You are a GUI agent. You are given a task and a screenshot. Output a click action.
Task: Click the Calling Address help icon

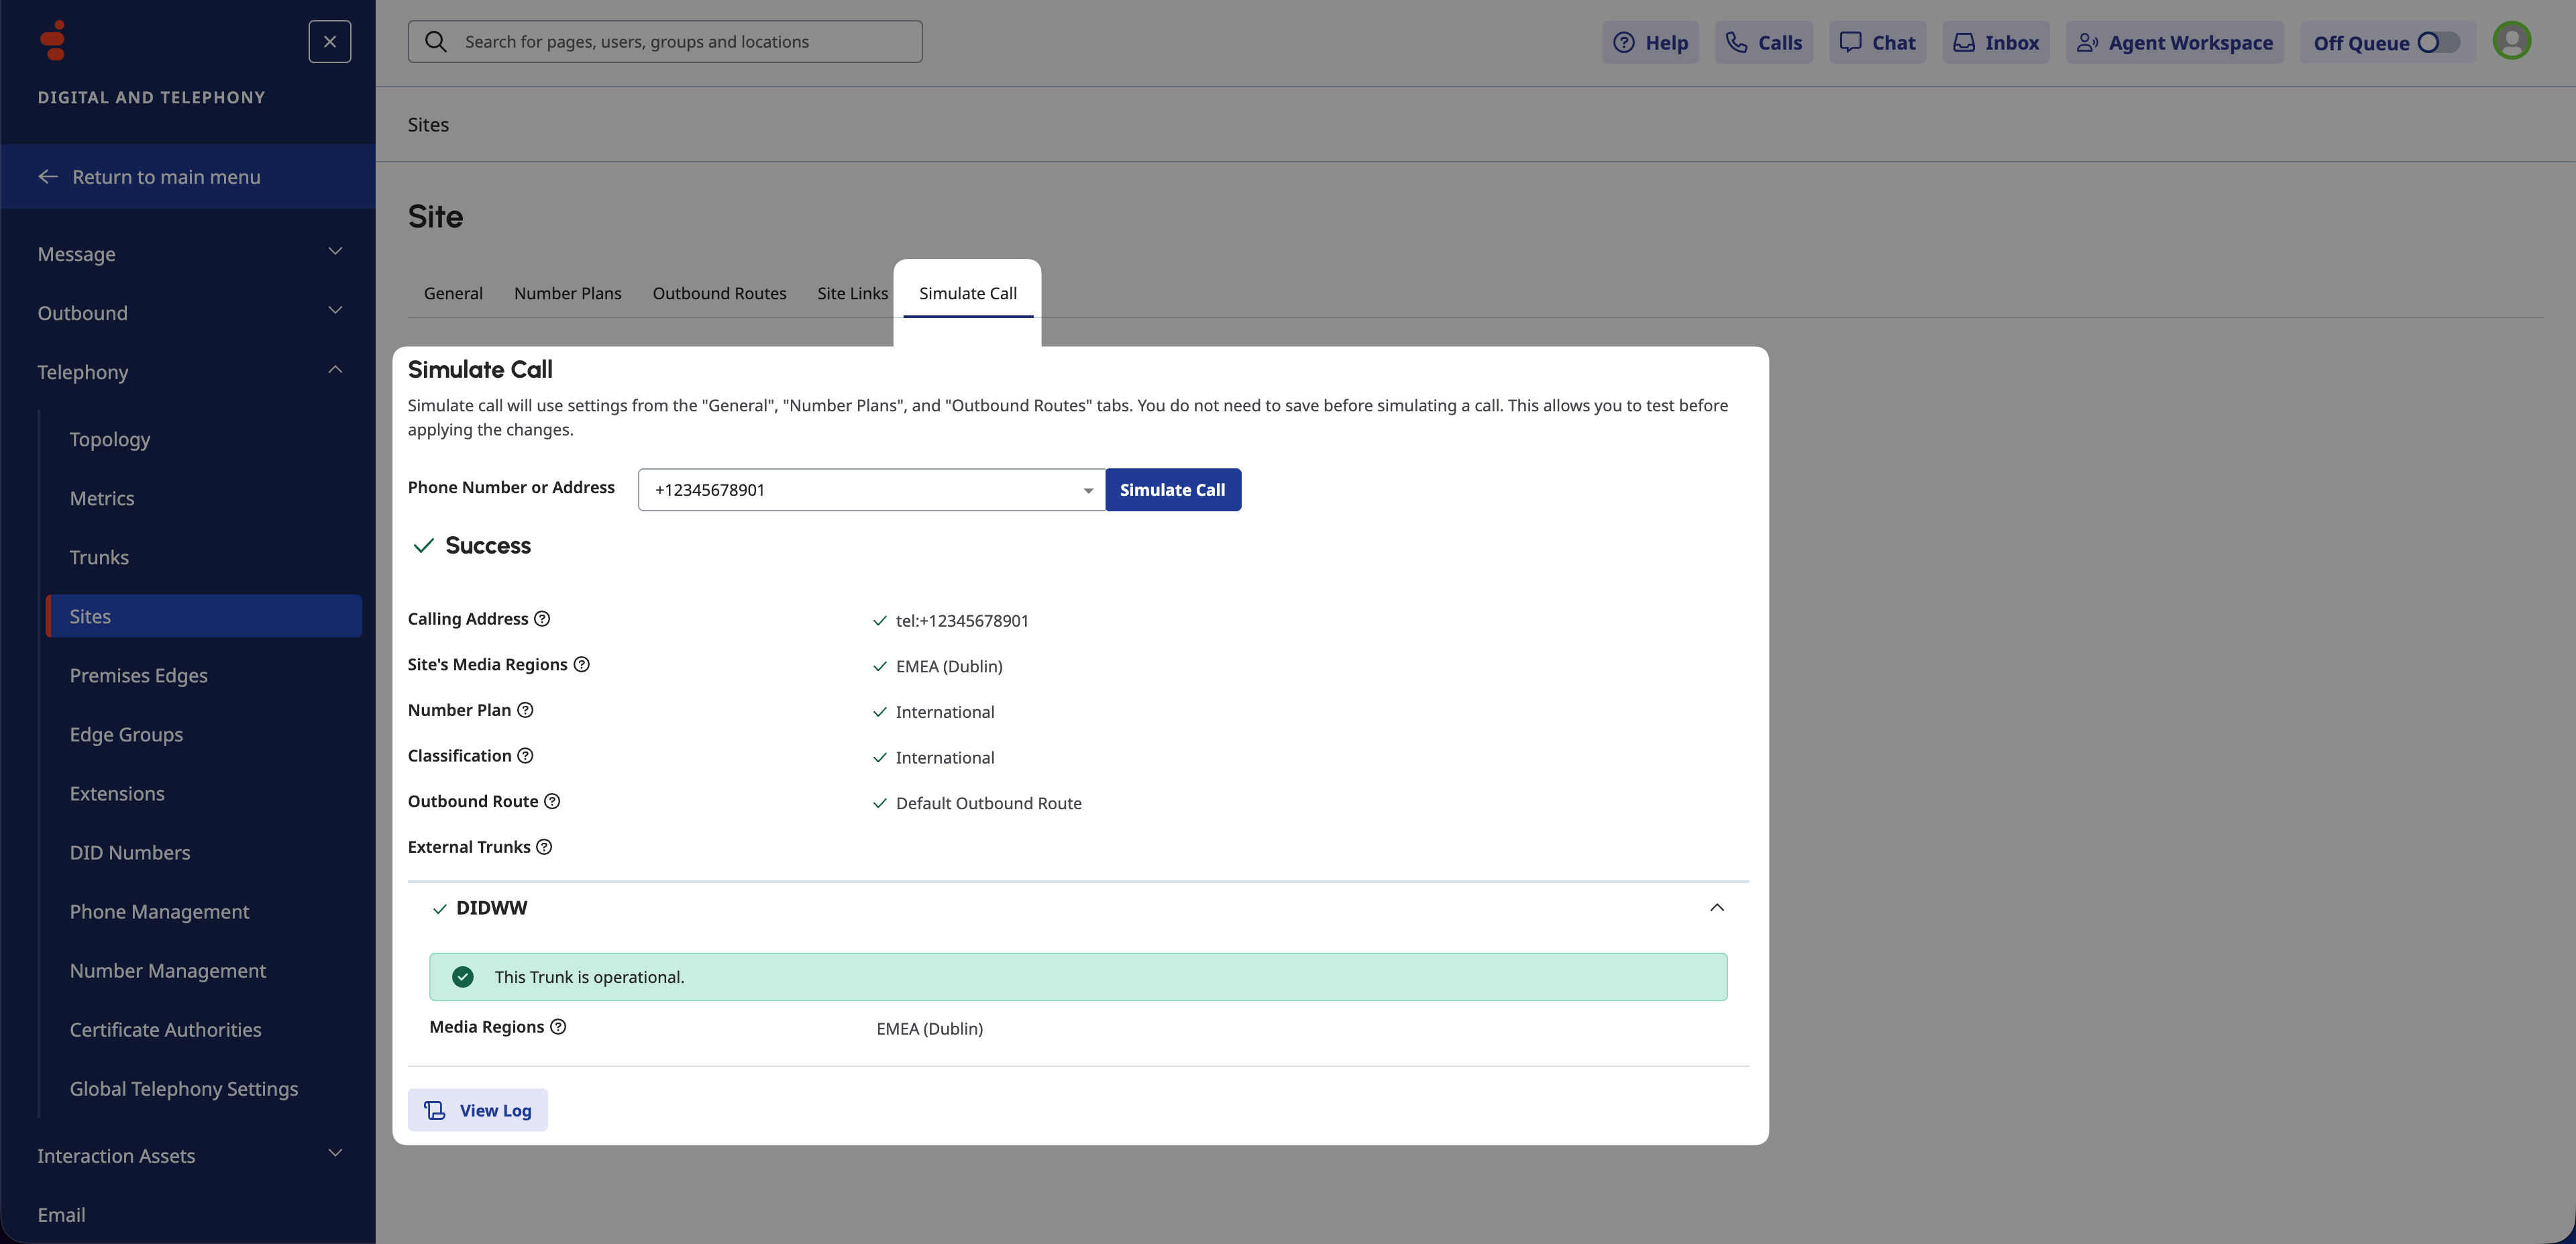point(542,619)
